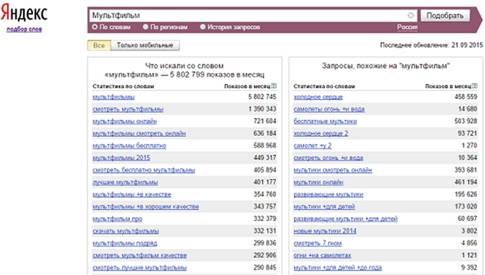Open the 'смотреть мультфильм качестве' keyword link
The image size is (485, 275).
pos(140,256)
